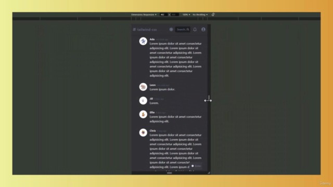Click the username Ellie
Image resolution: width=333 pixels, height=187 pixels.
[x=152, y=112]
